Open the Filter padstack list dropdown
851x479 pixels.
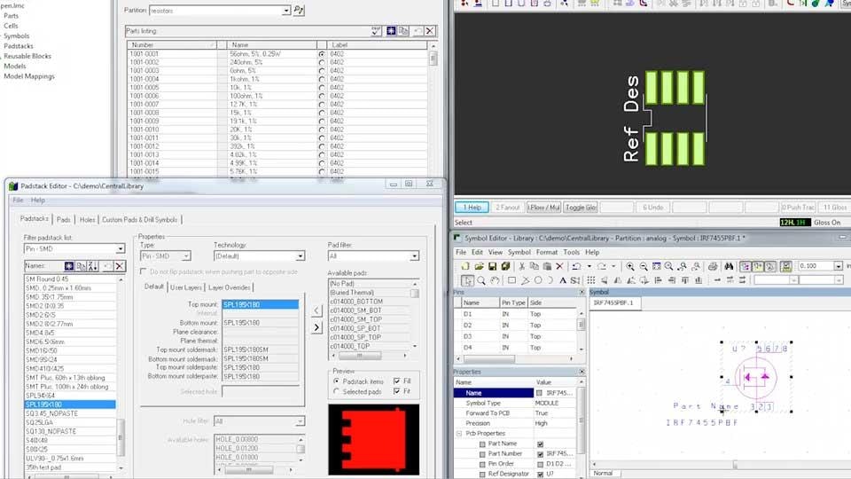[120, 248]
